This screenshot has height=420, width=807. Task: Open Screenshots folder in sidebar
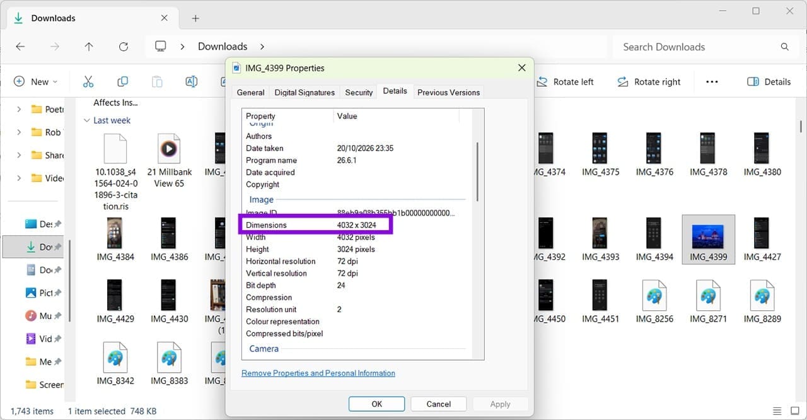click(44, 384)
